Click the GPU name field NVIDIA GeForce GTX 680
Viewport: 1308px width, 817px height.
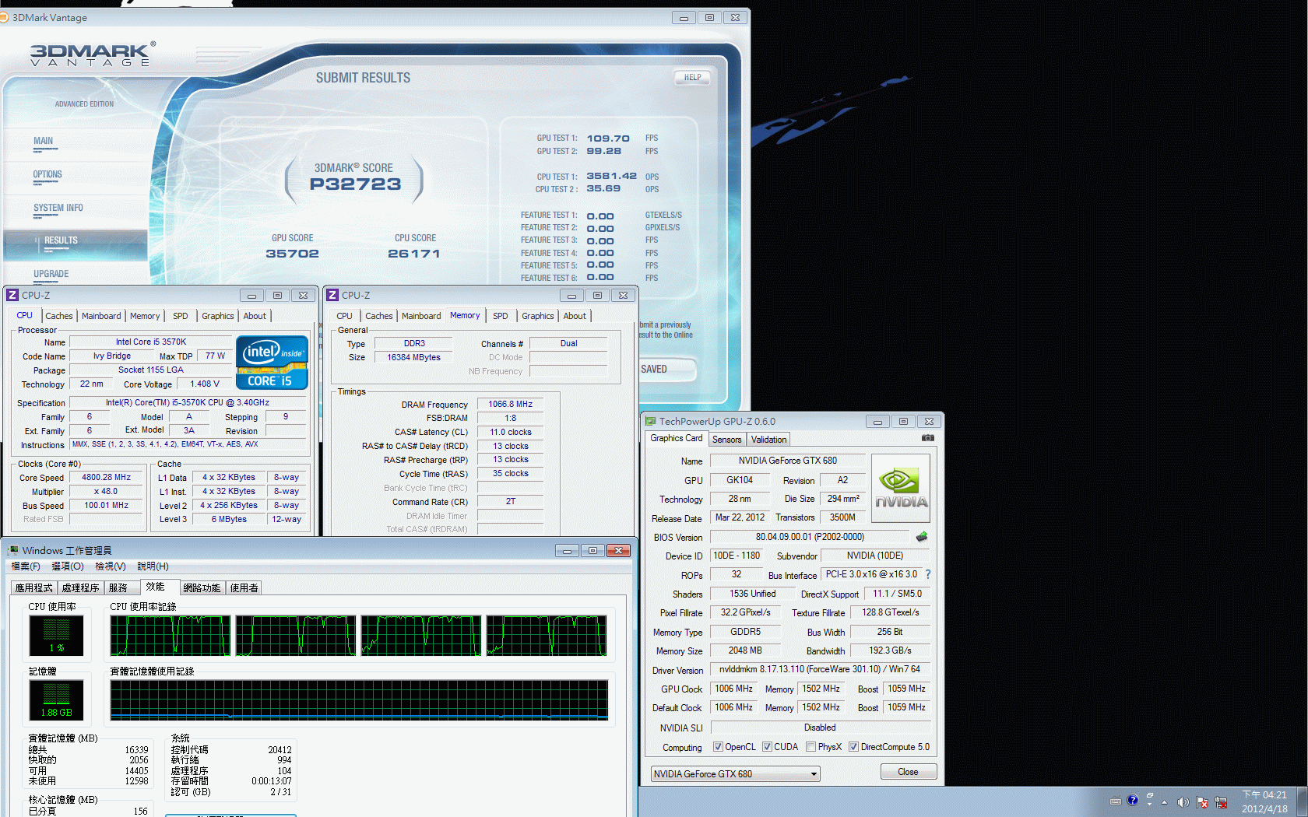(788, 461)
